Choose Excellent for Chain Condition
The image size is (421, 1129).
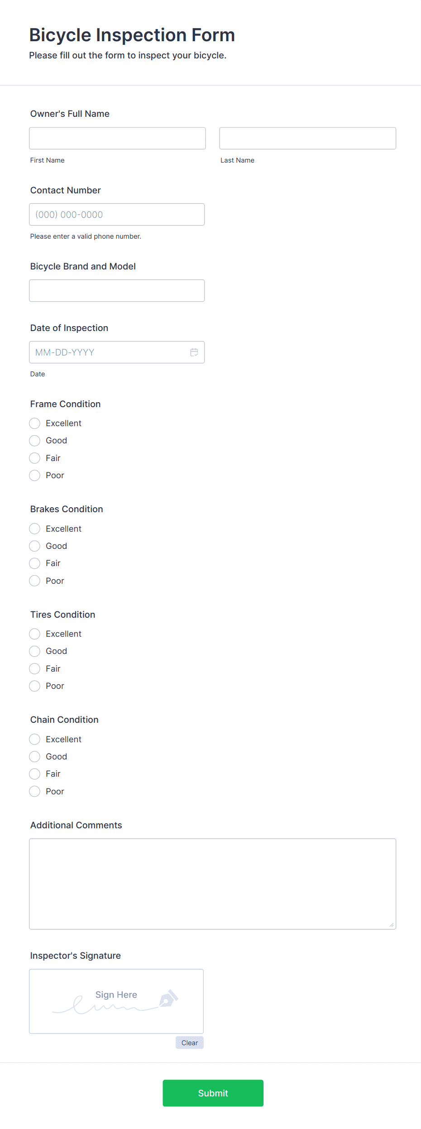[34, 739]
